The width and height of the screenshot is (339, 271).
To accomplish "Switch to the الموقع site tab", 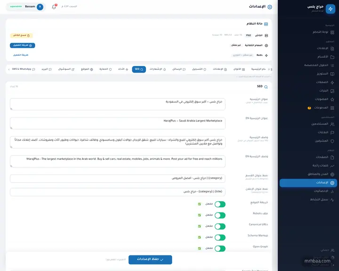I will click(x=87, y=69).
